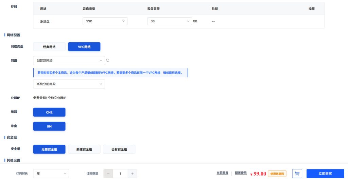Click the GB unit label
The image size is (348, 185).
195,21
